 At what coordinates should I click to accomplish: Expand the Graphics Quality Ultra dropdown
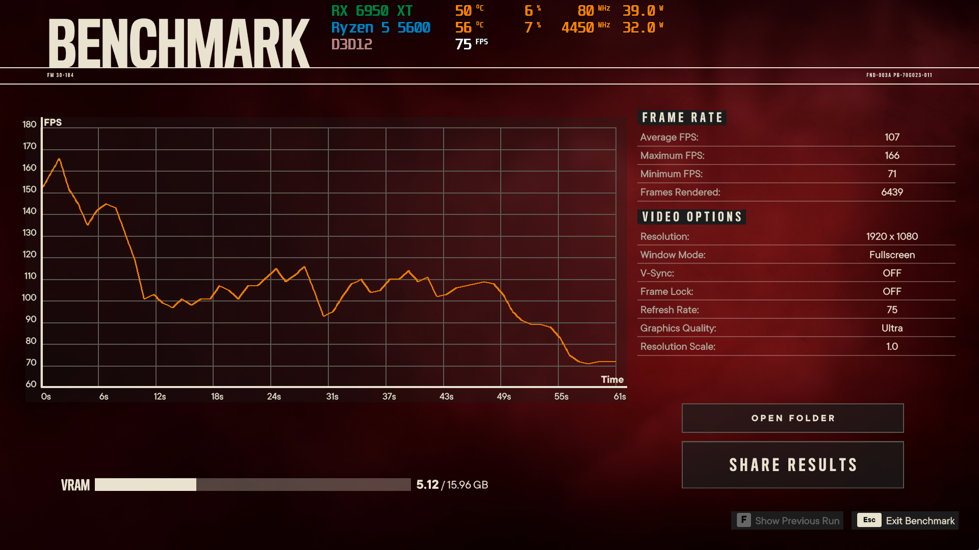click(891, 328)
